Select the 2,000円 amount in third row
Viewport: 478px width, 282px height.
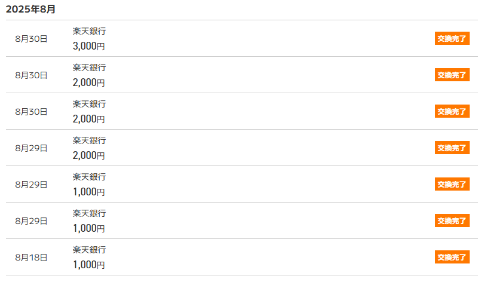tap(89, 119)
